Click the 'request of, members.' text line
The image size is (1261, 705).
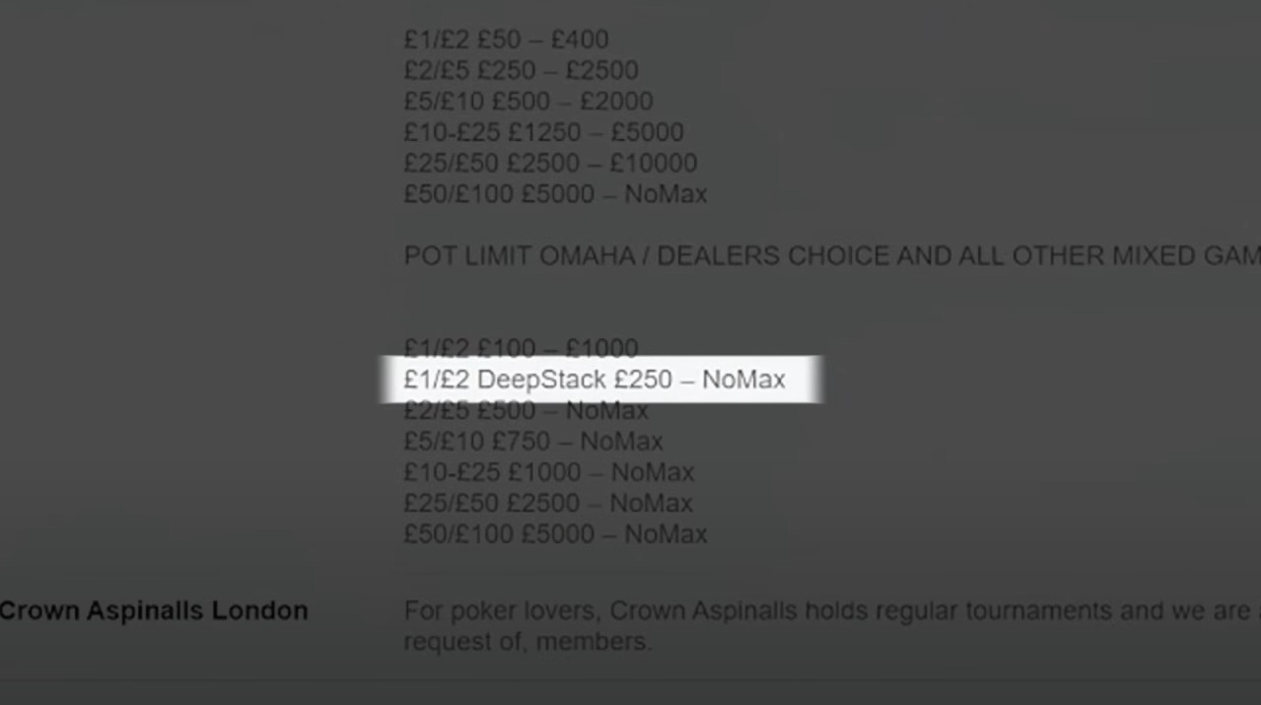(527, 642)
